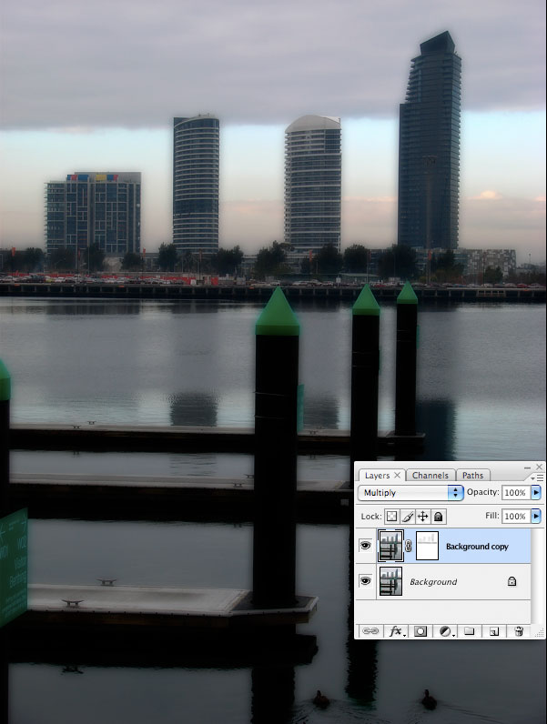Toggle lock position of layer
Viewport: 547px width, 724px height.
[422, 516]
